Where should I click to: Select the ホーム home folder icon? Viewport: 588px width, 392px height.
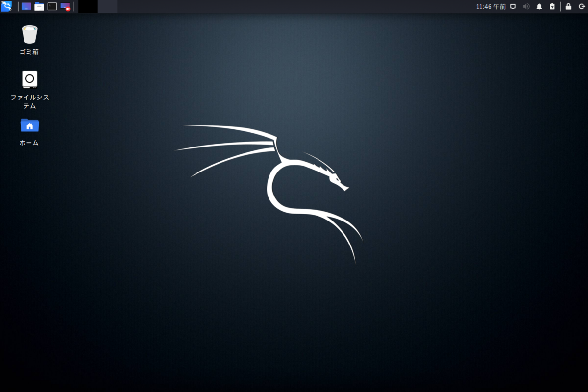(x=29, y=125)
